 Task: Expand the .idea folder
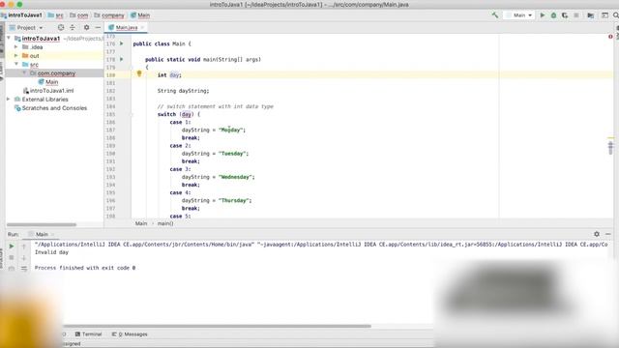coord(16,47)
